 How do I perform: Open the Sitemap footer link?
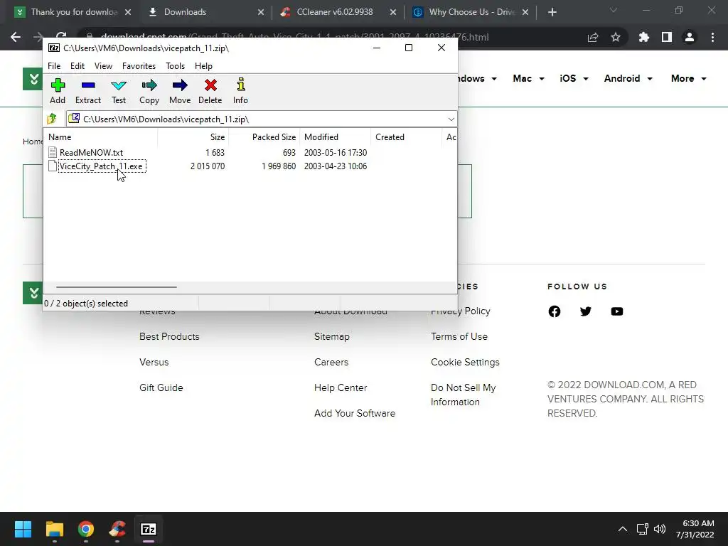(331, 336)
